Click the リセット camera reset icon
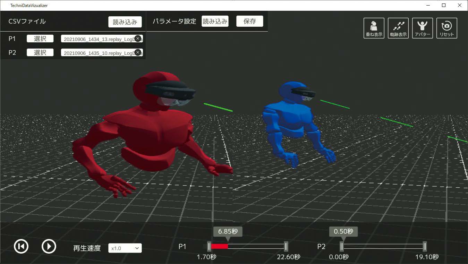This screenshot has width=468, height=264. click(x=446, y=28)
